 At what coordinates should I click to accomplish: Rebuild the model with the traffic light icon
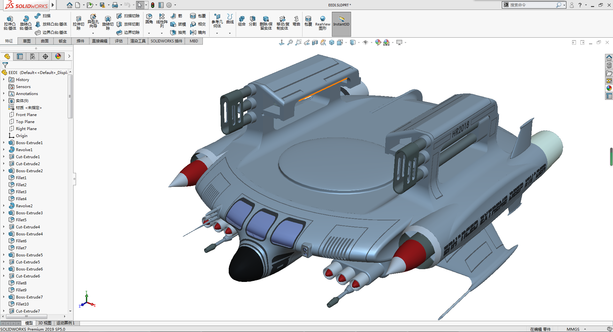[x=153, y=5]
